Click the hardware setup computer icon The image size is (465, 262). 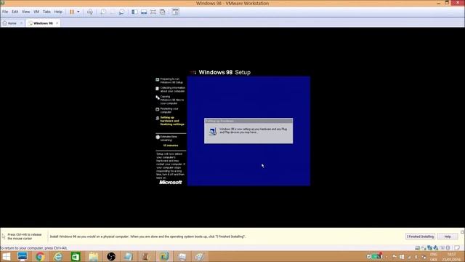click(213, 131)
